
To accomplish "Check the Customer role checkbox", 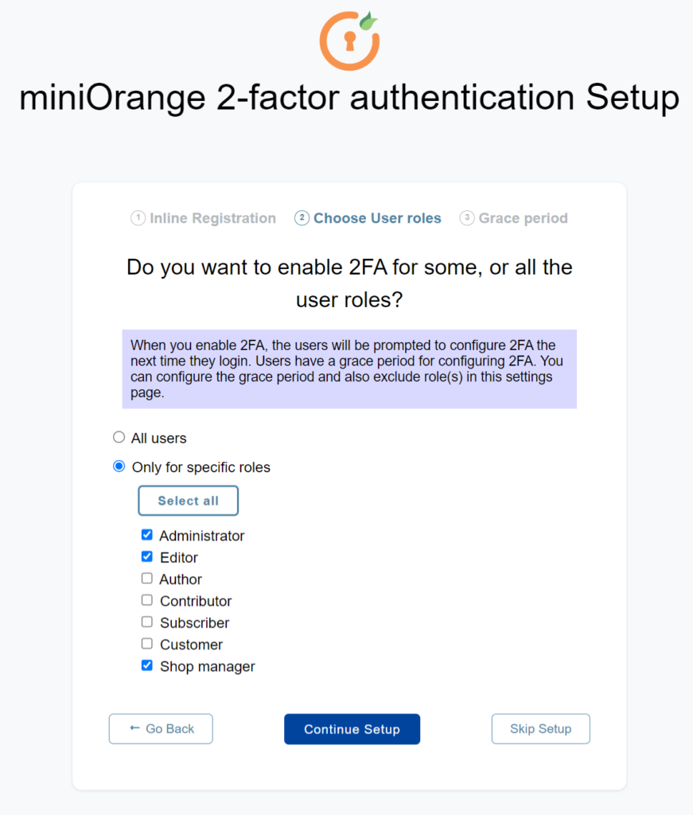I will 146,643.
